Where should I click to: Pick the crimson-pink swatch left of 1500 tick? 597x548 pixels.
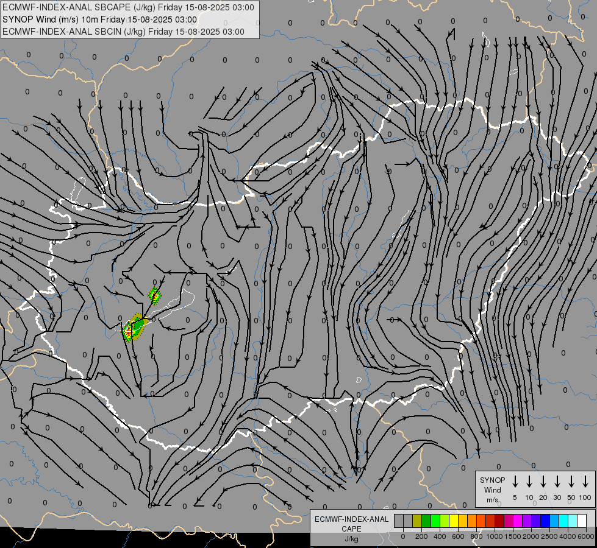[x=509, y=521]
